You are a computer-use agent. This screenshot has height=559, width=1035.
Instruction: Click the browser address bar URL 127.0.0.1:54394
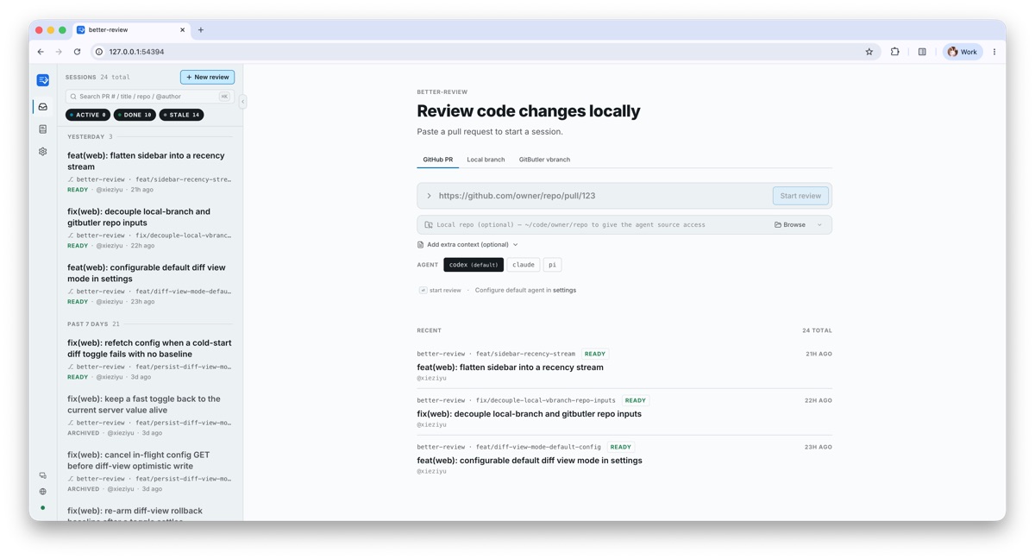(x=136, y=52)
